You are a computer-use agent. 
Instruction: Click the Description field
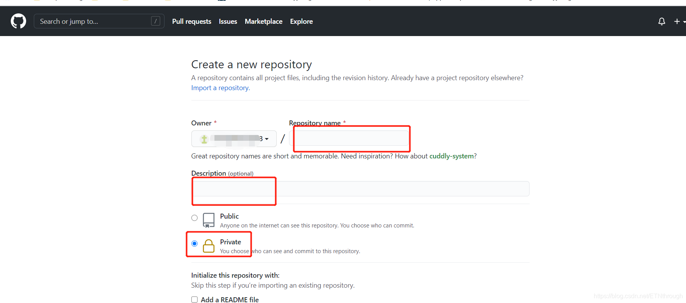360,189
